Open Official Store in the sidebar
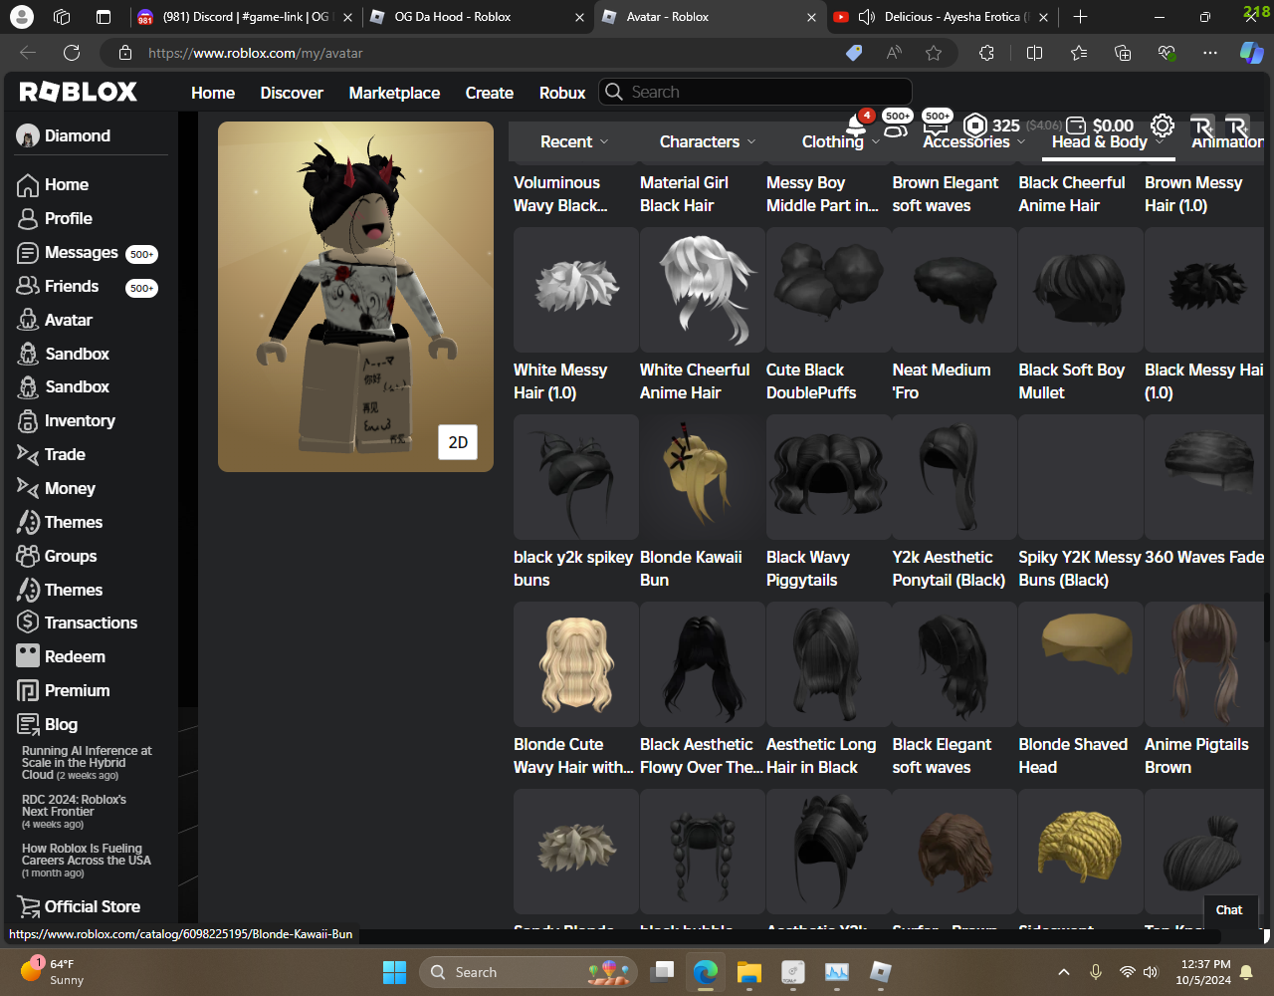This screenshot has width=1274, height=996. 79,907
